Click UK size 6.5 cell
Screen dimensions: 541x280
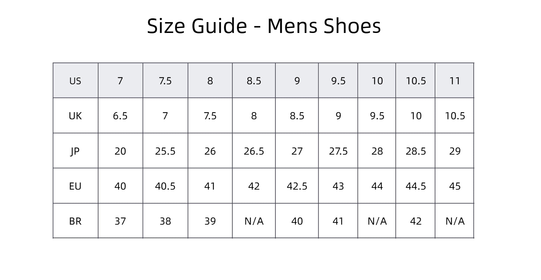120,116
